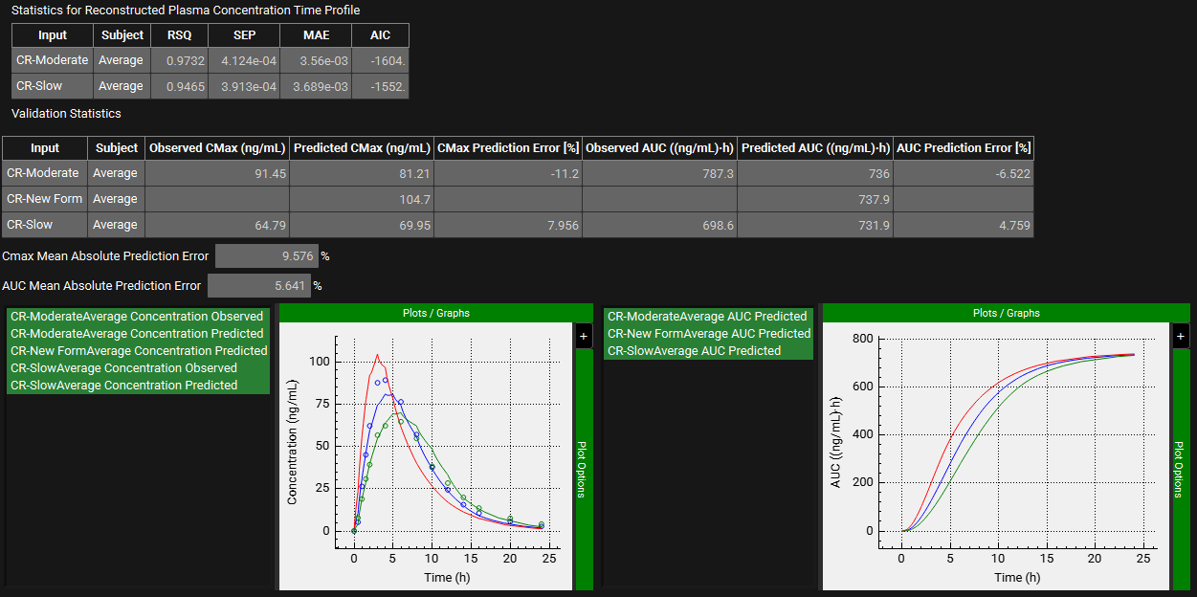Screen dimensions: 1197x597
Task: Click Plots / Graphs header above concentration plot
Action: click(435, 313)
